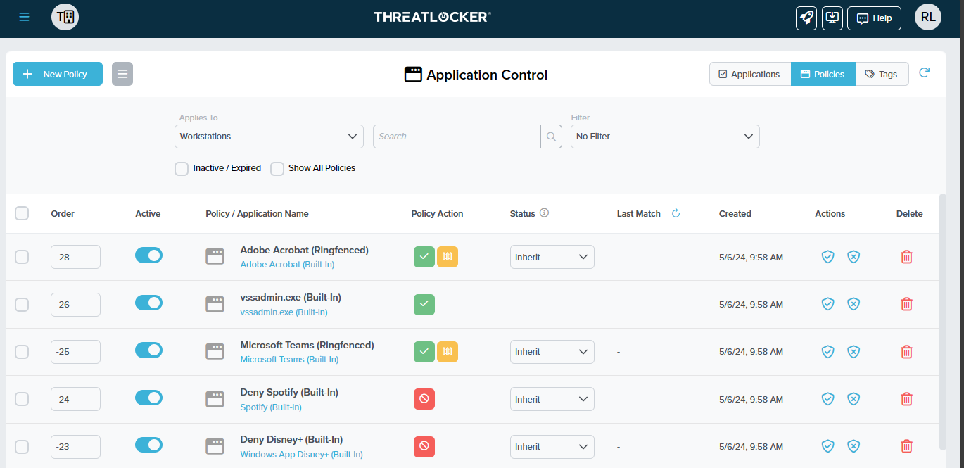The height and width of the screenshot is (468, 964).
Task: Click the Order field showing -26
Action: point(75,304)
